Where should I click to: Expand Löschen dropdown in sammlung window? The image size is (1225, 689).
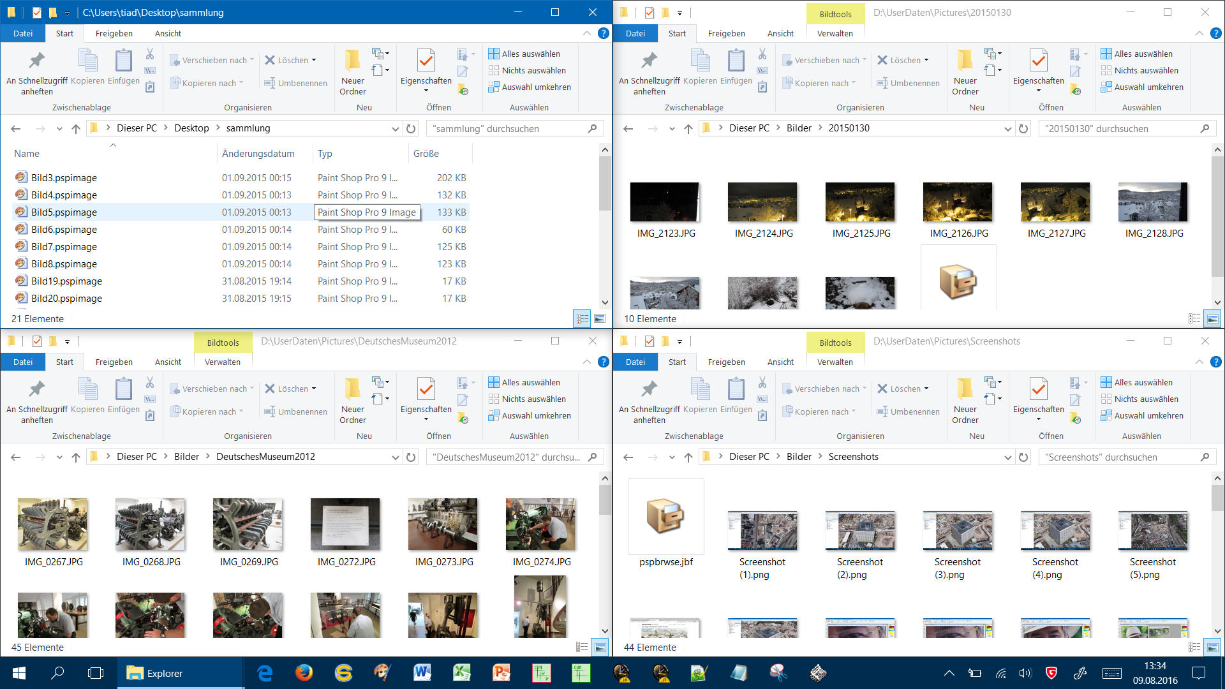pos(314,60)
